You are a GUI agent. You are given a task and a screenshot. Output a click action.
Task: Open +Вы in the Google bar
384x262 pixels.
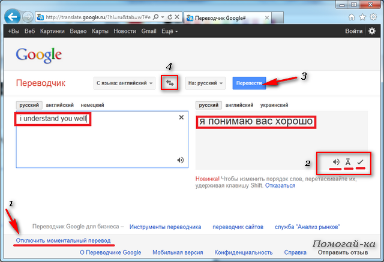[13, 31]
